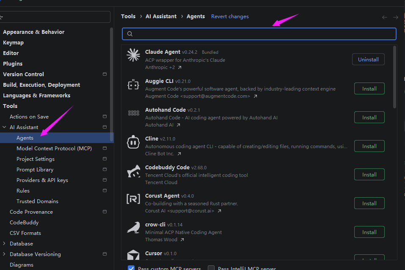The image size is (405, 270).
Task: Click project-level icon beside Project Settings
Action: 105,159
